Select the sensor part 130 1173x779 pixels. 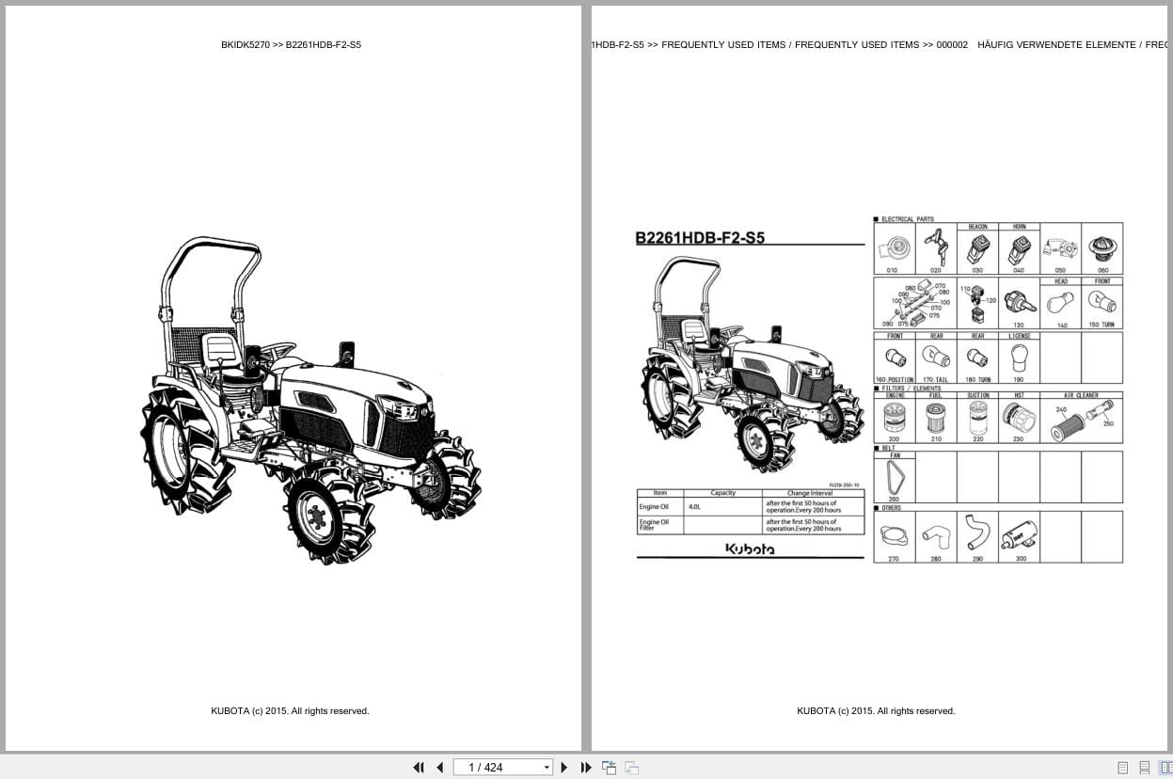[x=1019, y=305]
